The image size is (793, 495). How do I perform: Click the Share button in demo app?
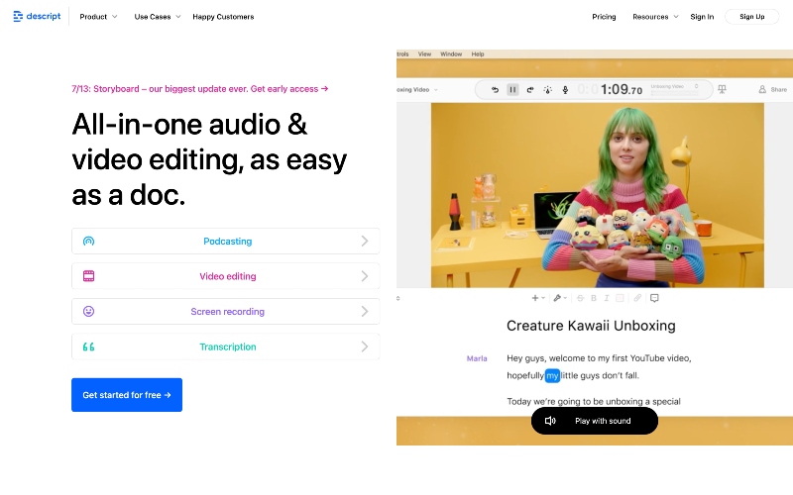tap(773, 89)
